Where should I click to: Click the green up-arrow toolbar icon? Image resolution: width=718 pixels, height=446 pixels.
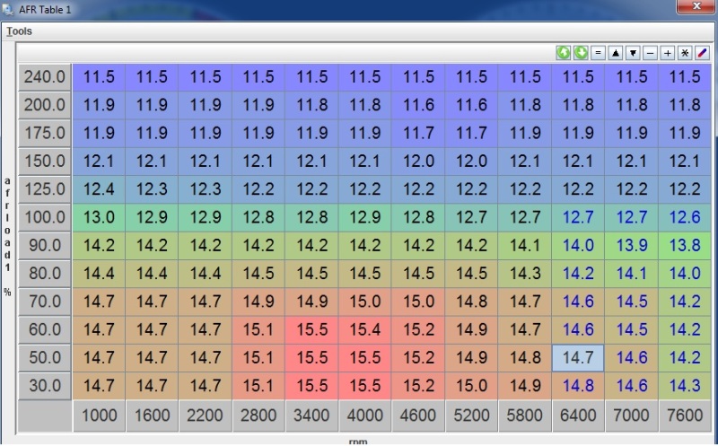click(x=564, y=53)
